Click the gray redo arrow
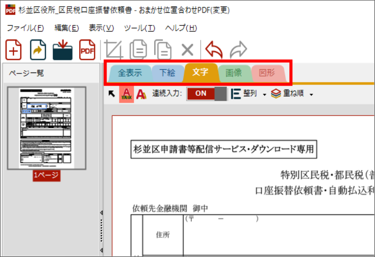 point(238,50)
